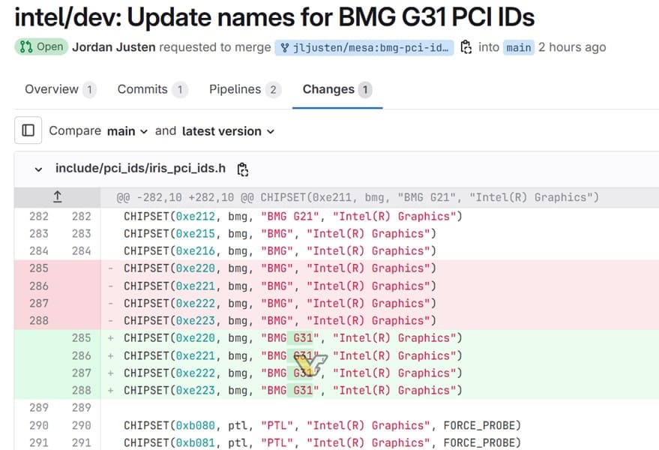The width and height of the screenshot is (659, 450).
Task: Click new line number 288 in added lines
Action: (x=81, y=390)
